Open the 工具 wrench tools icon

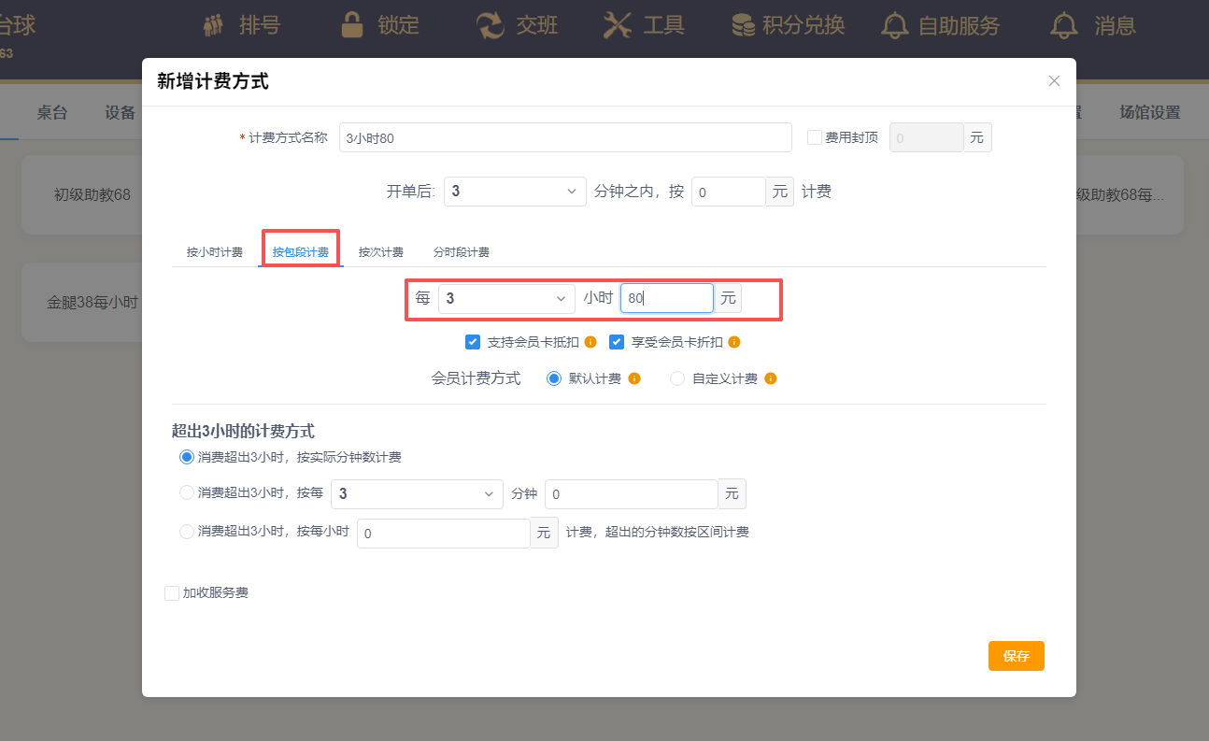618,25
